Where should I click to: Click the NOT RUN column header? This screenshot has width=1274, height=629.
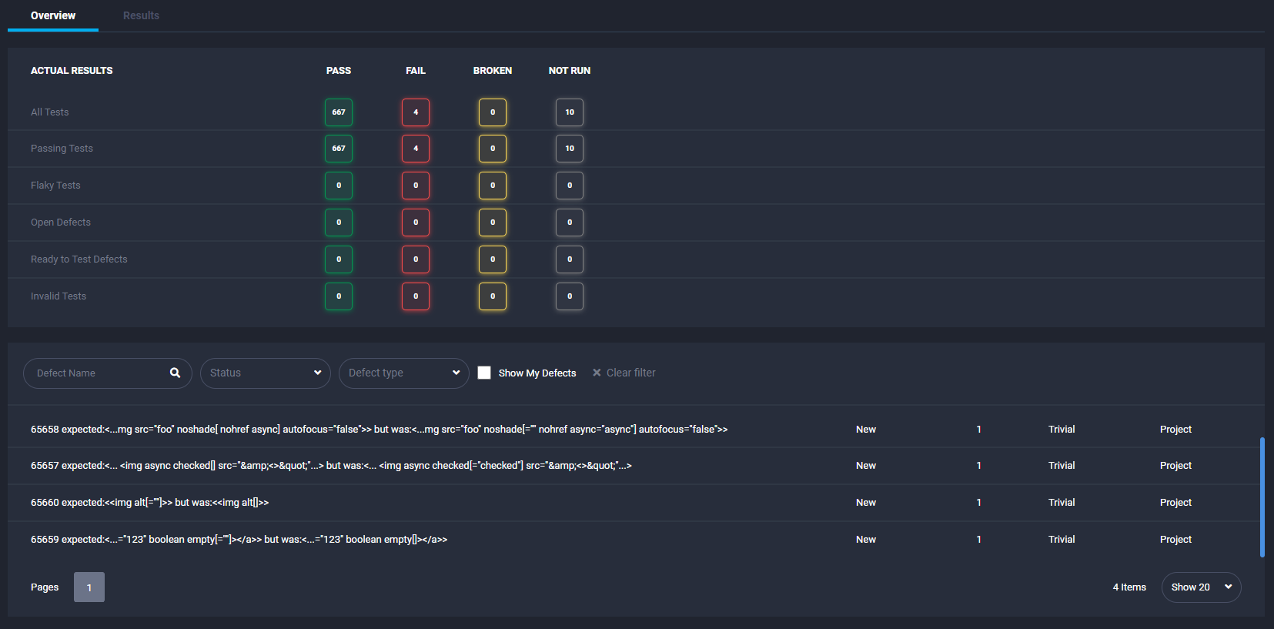pos(570,71)
